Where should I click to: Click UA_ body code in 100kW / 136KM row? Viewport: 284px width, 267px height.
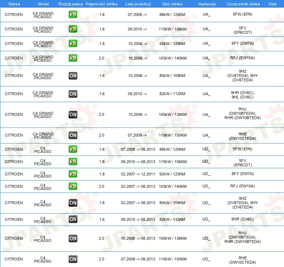[207, 114]
